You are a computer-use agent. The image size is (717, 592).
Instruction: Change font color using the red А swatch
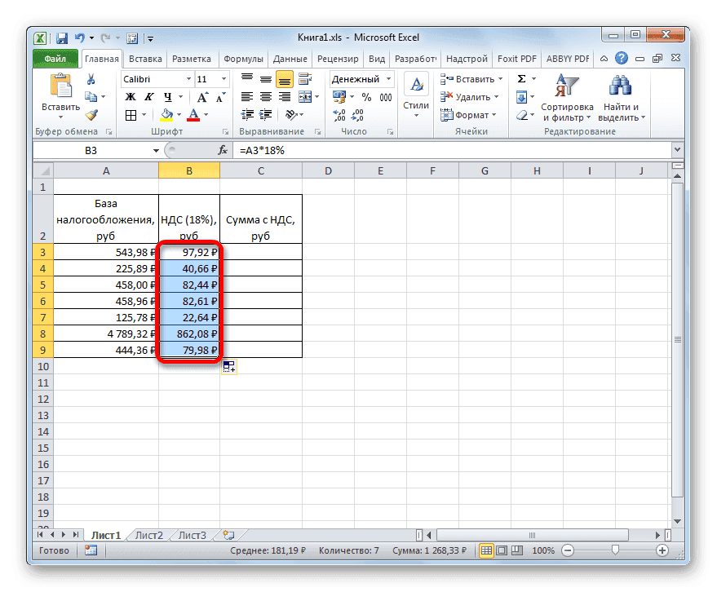193,115
